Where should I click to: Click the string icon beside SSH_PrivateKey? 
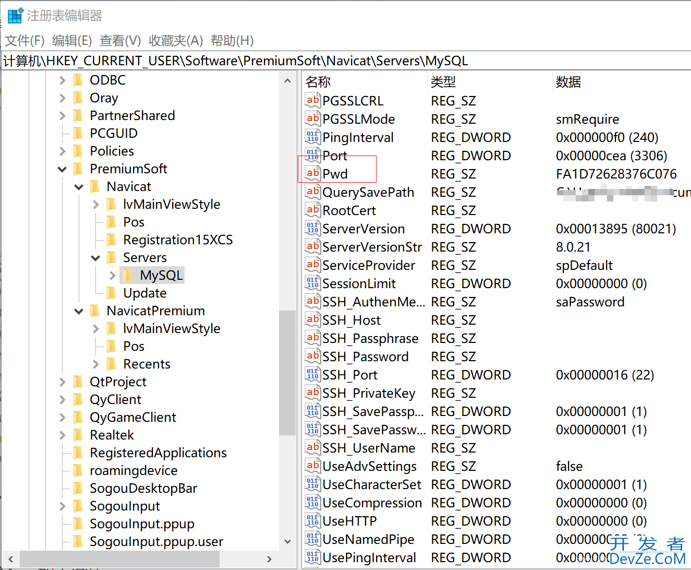(312, 393)
